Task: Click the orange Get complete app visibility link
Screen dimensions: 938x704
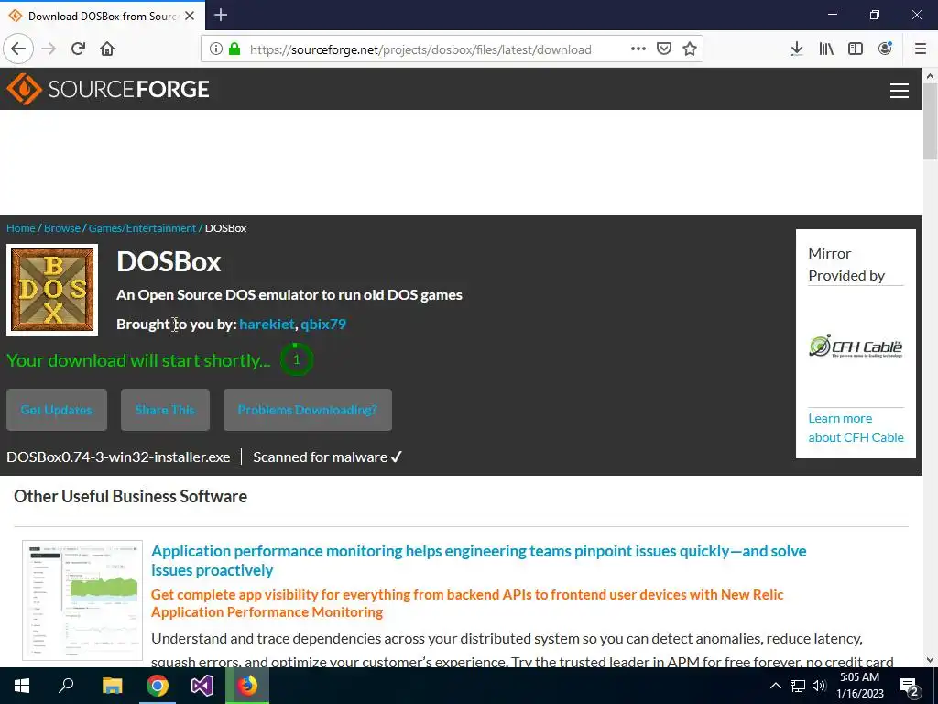Action: pos(467,603)
